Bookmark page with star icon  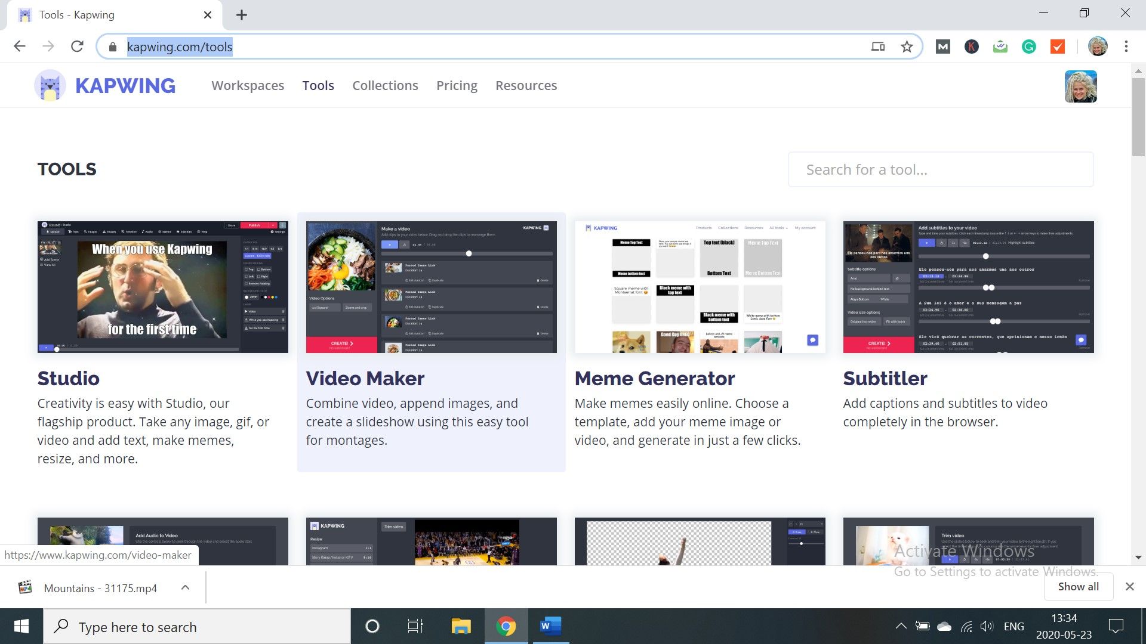[907, 47]
